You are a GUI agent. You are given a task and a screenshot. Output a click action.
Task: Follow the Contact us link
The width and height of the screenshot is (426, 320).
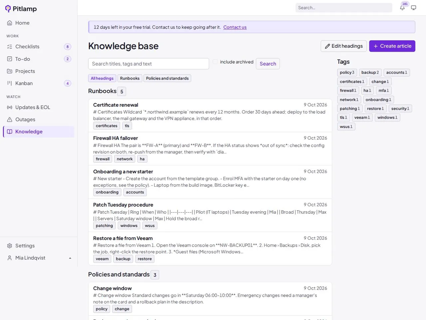point(235,27)
